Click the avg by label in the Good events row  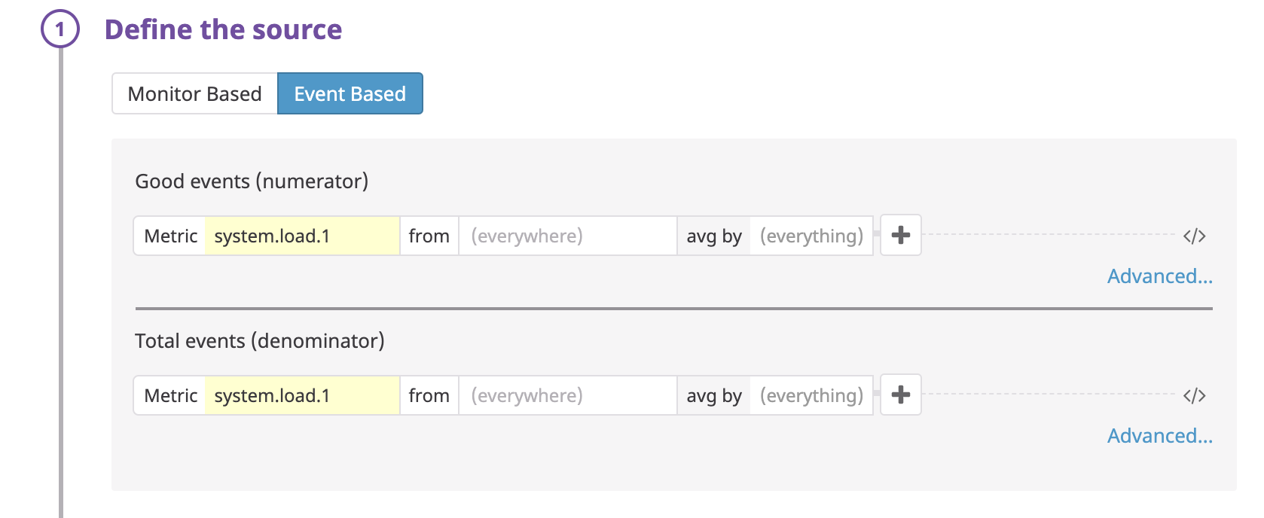click(x=713, y=235)
